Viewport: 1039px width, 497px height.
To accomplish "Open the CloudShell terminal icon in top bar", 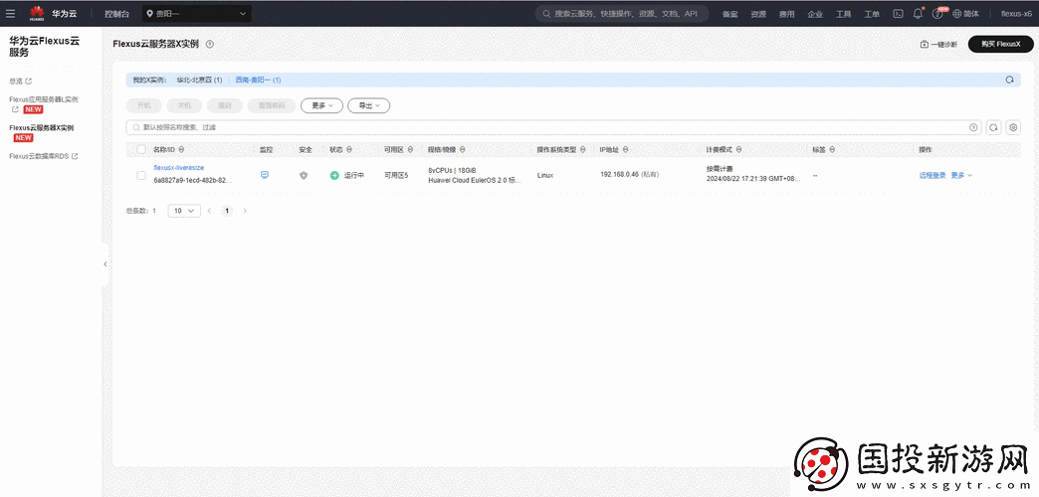I will [898, 14].
